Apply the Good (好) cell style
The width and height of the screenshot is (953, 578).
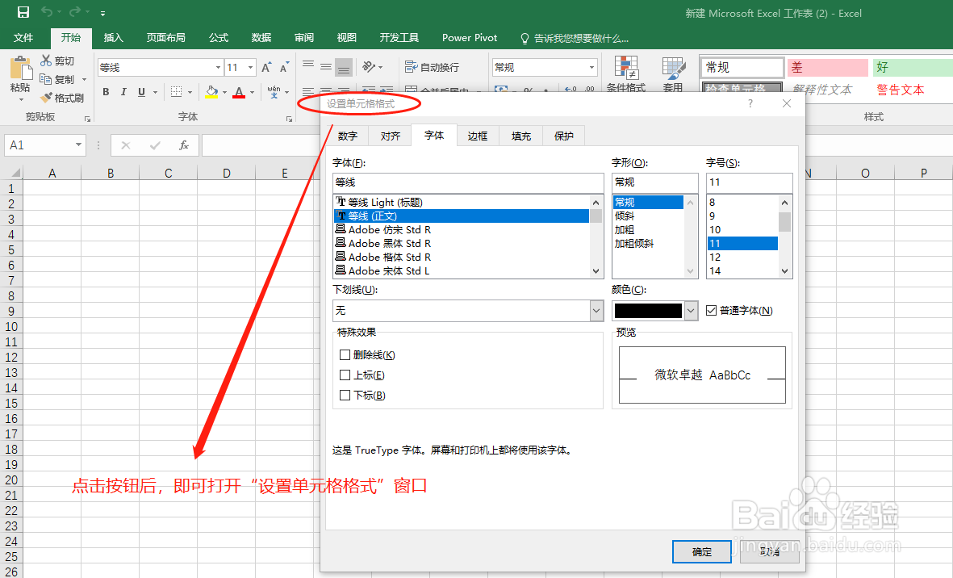click(x=913, y=68)
